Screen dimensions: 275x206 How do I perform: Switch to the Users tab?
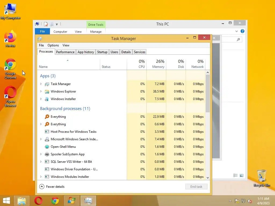[114, 52]
